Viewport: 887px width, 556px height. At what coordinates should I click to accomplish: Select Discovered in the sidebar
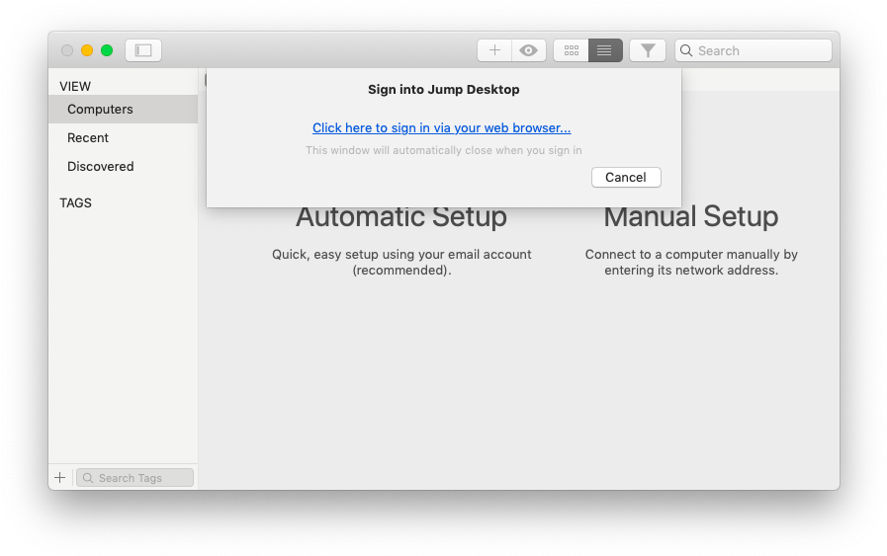100,167
